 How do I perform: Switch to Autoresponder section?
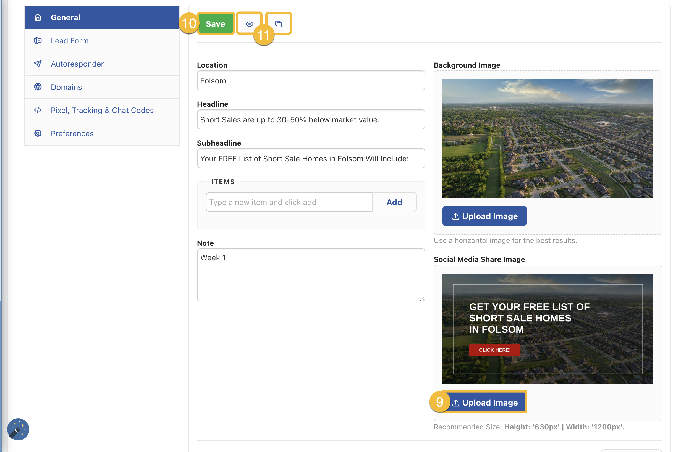[x=77, y=64]
